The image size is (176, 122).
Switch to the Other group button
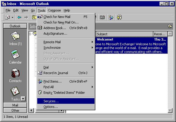[x=15, y=111]
